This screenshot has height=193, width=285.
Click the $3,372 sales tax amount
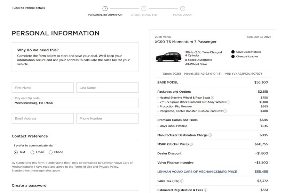[x=262, y=181]
